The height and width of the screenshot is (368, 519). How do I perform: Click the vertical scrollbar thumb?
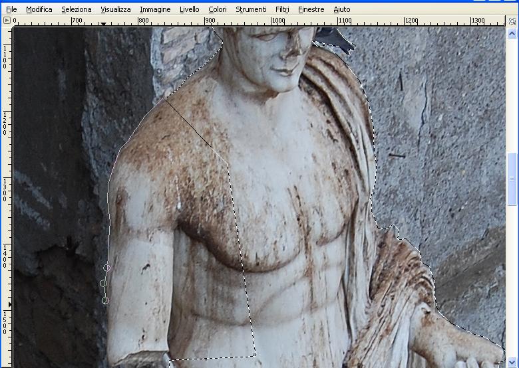[x=512, y=179]
